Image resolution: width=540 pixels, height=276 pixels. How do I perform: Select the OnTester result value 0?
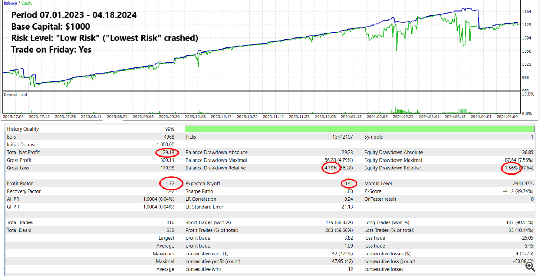(x=532, y=199)
